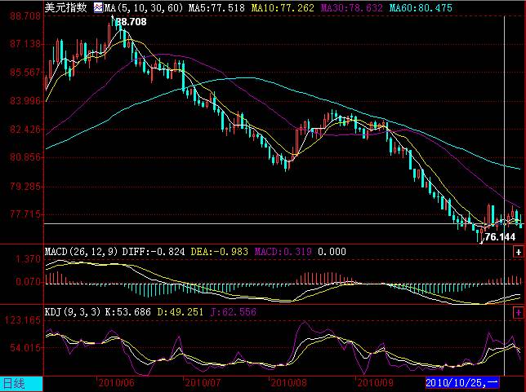This screenshot has width=526, height=392.
Task: Click the 80.856 price axis label
Action: pos(25,157)
